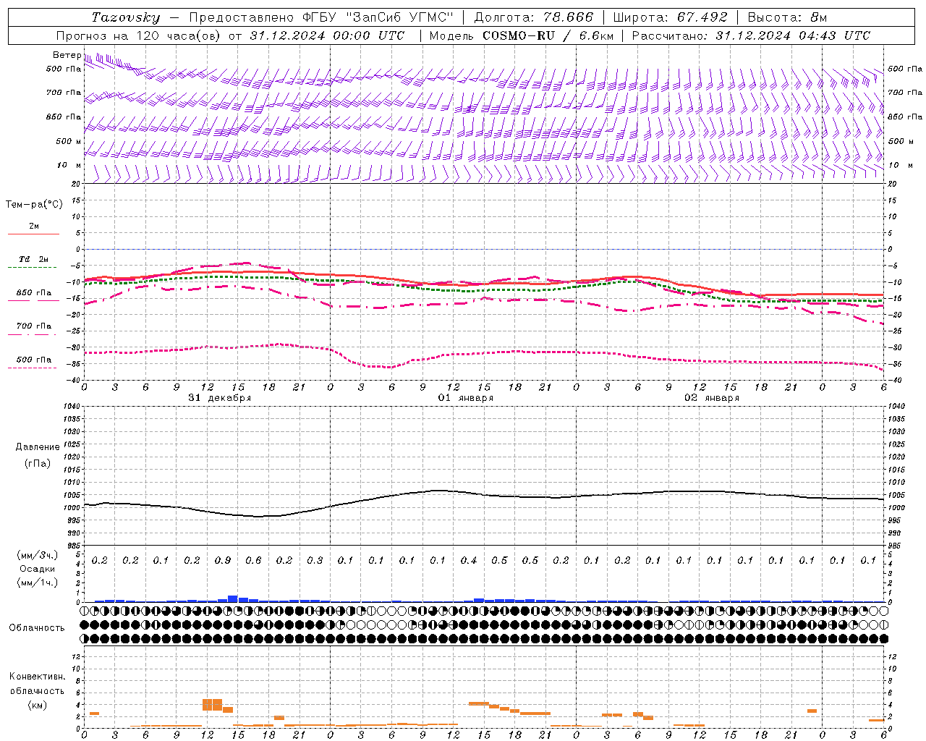The image size is (926, 741).
Task: Click the model label COSMO-RU / 6.6км
Action: (548, 35)
